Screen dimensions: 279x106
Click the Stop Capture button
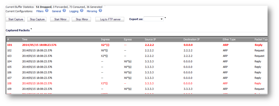point(37,19)
